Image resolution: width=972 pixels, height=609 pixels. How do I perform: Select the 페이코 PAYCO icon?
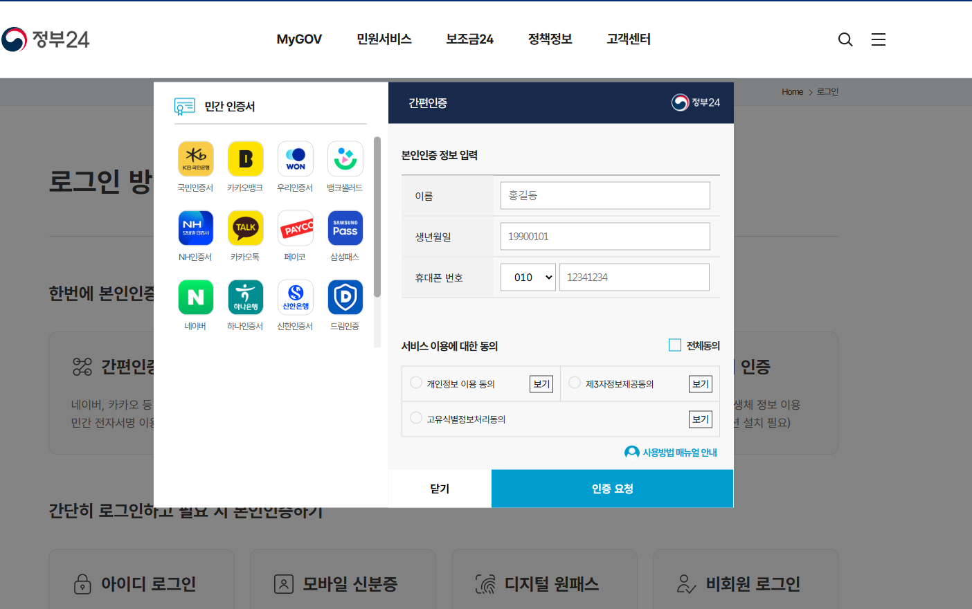296,228
